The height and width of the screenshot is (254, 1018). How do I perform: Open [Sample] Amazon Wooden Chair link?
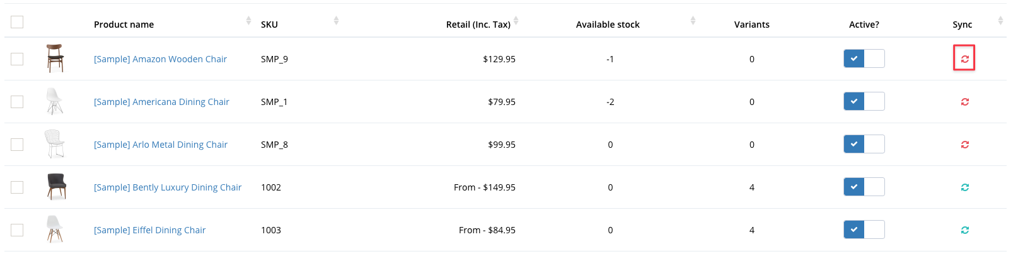tap(160, 59)
